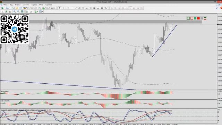Choose the vertical line drawing tool
This screenshot has width=222, height=125.
pyautogui.click(x=68, y=8)
